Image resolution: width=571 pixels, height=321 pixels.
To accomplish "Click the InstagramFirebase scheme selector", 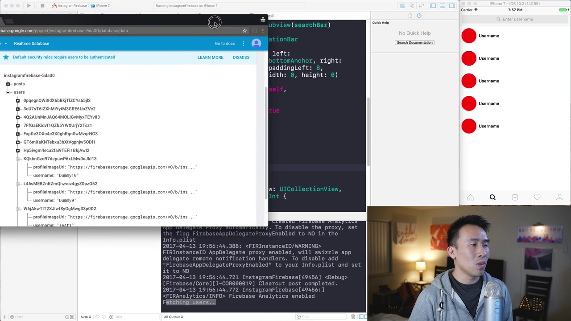I will pyautogui.click(x=69, y=6).
